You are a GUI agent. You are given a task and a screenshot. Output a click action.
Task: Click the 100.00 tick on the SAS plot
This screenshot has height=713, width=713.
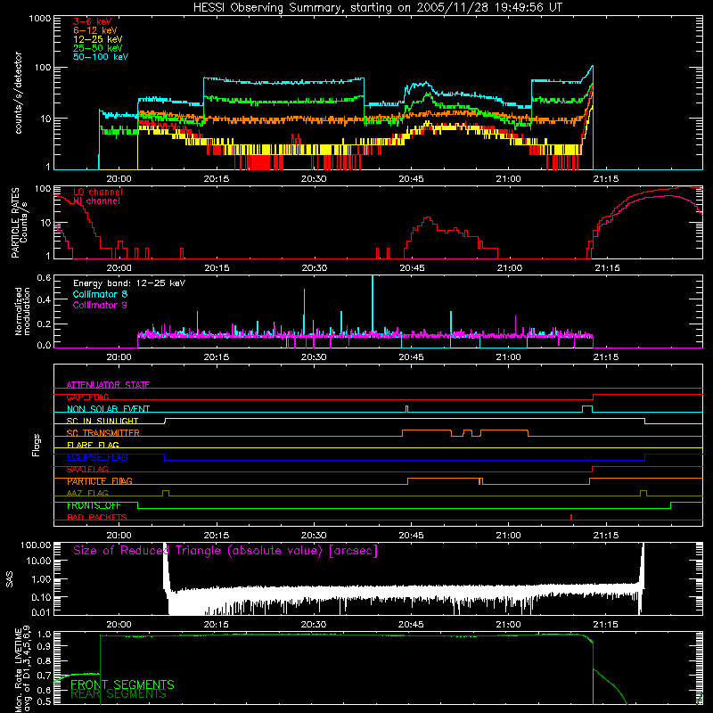[x=36, y=545]
